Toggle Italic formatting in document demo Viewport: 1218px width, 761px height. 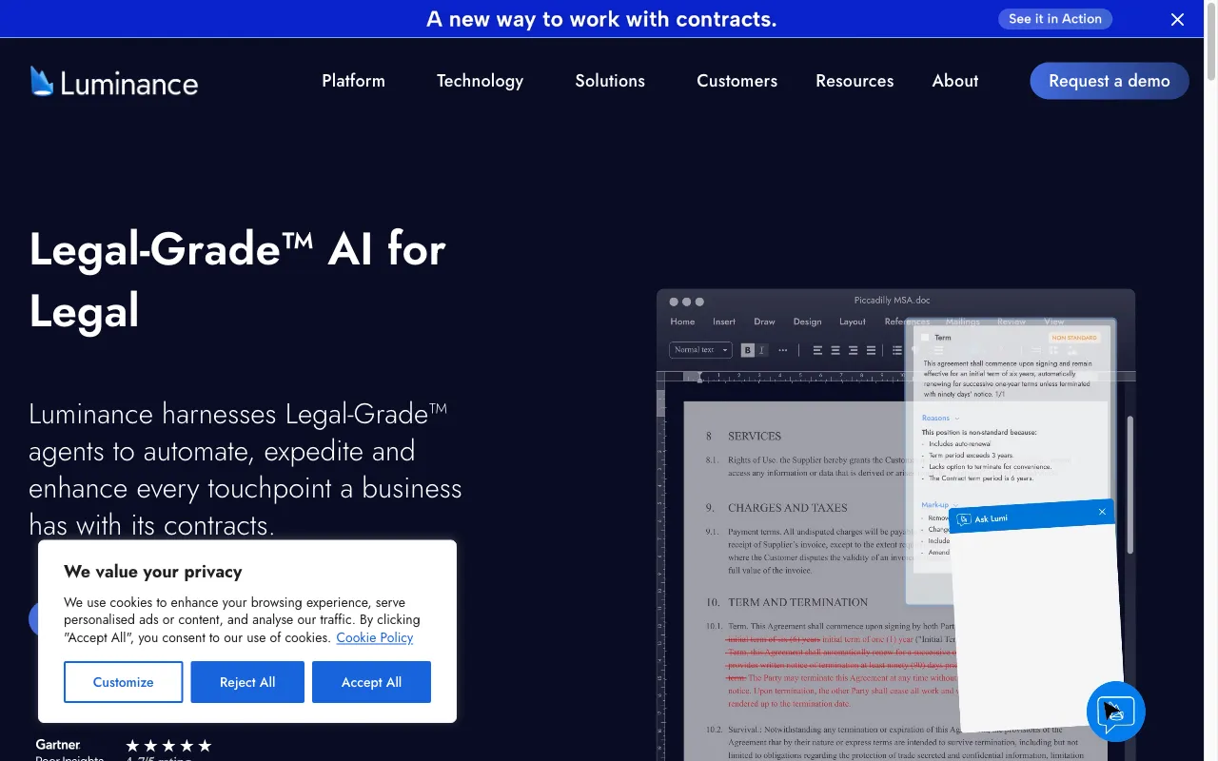pos(761,350)
